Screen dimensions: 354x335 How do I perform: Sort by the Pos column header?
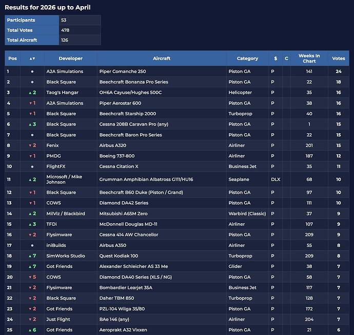12,58
